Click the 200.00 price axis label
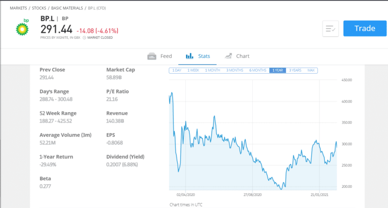The width and height of the screenshot is (388, 208). point(347,187)
